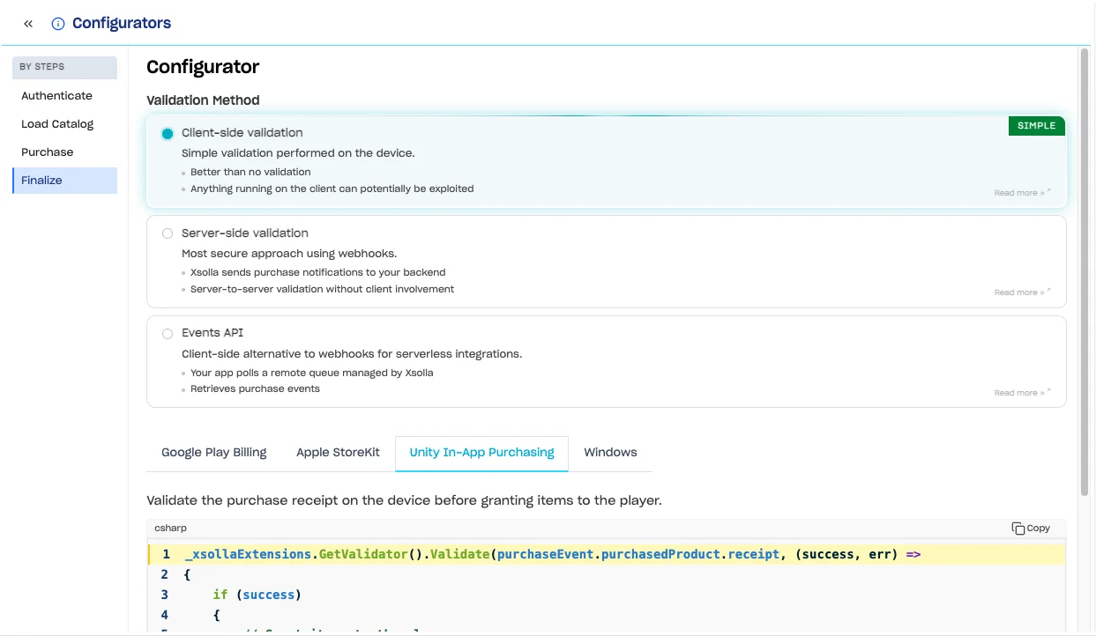The height and width of the screenshot is (636, 1096).
Task: Click 'Anything running on the client' bullet
Action: (x=332, y=189)
